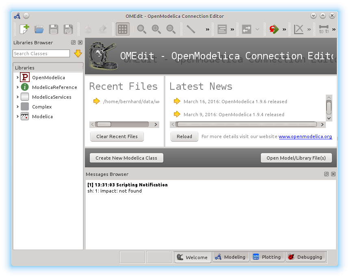Click the yellow arrow beside Search Classes
The height and width of the screenshot is (277, 349).
[78, 54]
